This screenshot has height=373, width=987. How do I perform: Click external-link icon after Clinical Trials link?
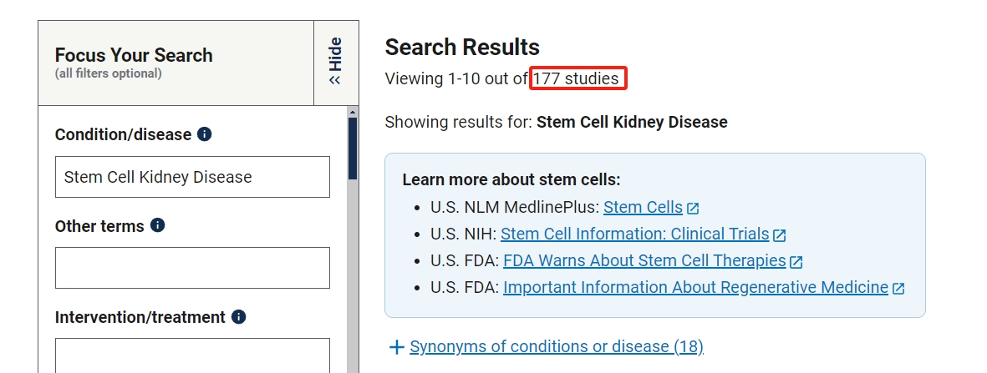coord(780,234)
